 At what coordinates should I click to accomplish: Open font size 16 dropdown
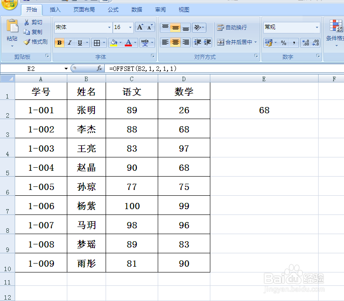coord(130,27)
